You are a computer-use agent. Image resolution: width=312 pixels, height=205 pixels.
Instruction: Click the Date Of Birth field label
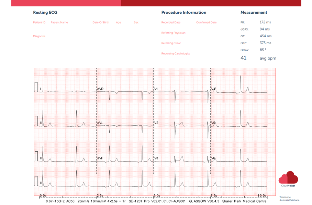tap(101, 23)
